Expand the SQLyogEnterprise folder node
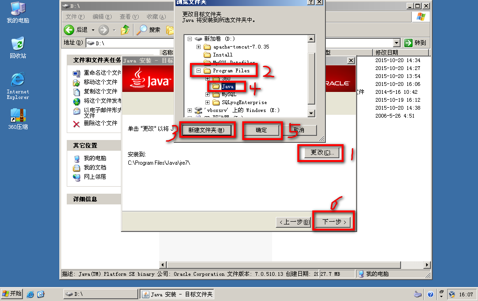Image resolution: width=478 pixels, height=301 pixels. [207, 102]
